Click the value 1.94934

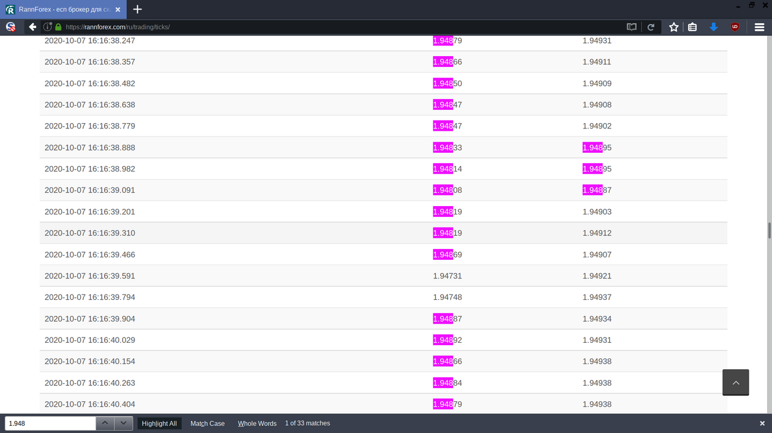click(x=597, y=319)
